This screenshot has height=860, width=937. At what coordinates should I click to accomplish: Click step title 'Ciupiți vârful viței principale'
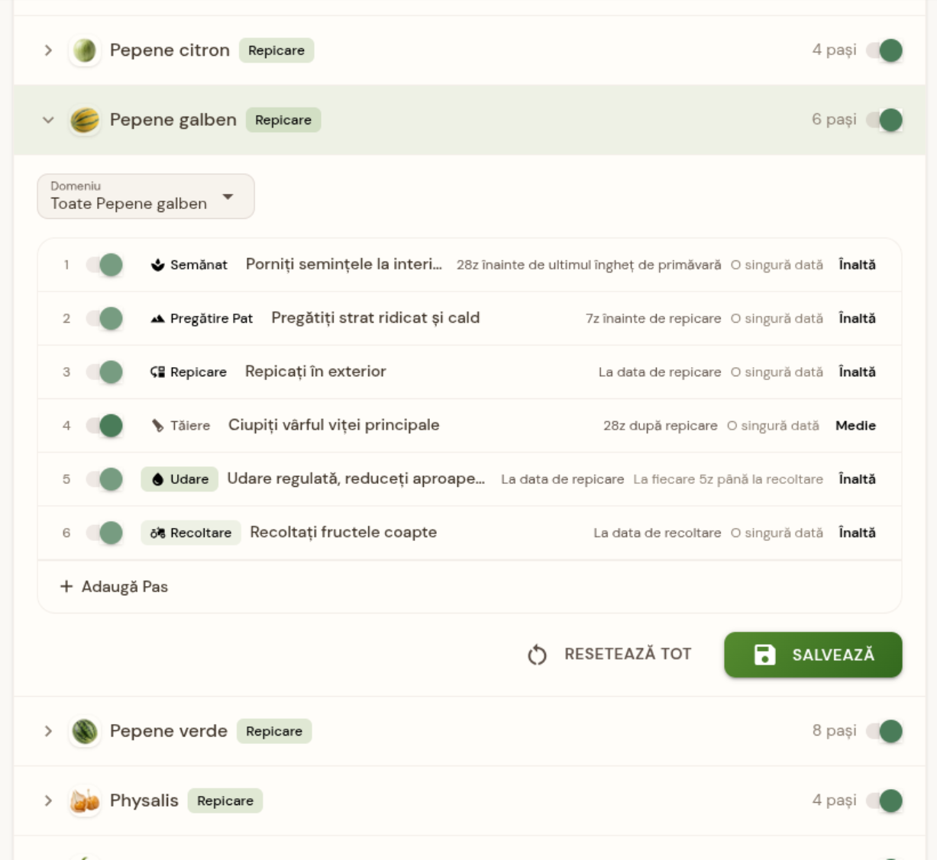pos(334,424)
